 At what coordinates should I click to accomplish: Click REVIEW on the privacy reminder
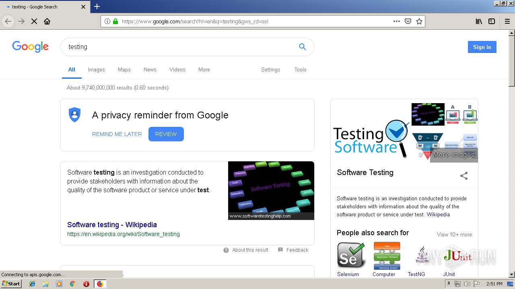(166, 134)
